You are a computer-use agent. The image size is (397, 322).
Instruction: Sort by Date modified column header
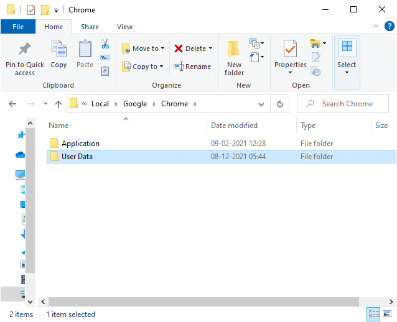point(251,126)
